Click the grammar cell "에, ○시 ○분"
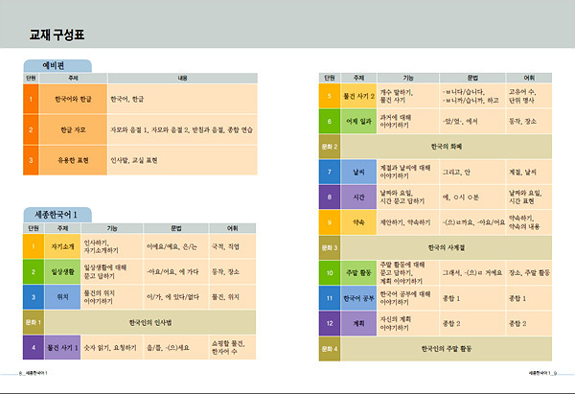Image resolution: width=575 pixels, height=394 pixels. pos(472,197)
